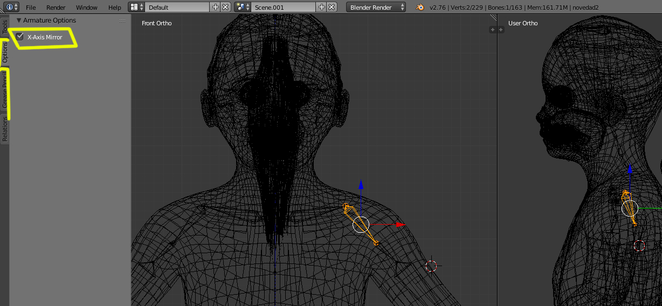Open the Window menu
The height and width of the screenshot is (306, 662).
tap(86, 8)
